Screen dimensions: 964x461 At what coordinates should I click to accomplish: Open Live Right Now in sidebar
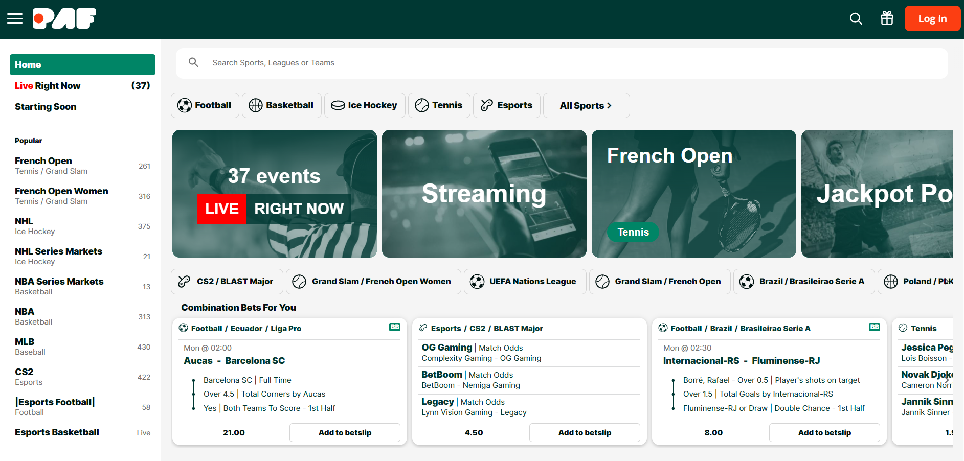point(82,86)
